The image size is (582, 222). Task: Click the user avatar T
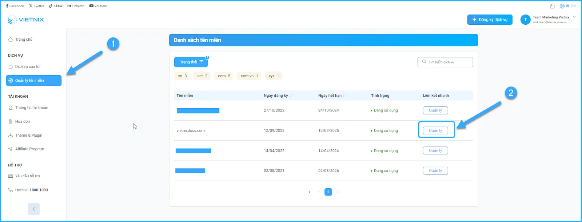coord(525,20)
